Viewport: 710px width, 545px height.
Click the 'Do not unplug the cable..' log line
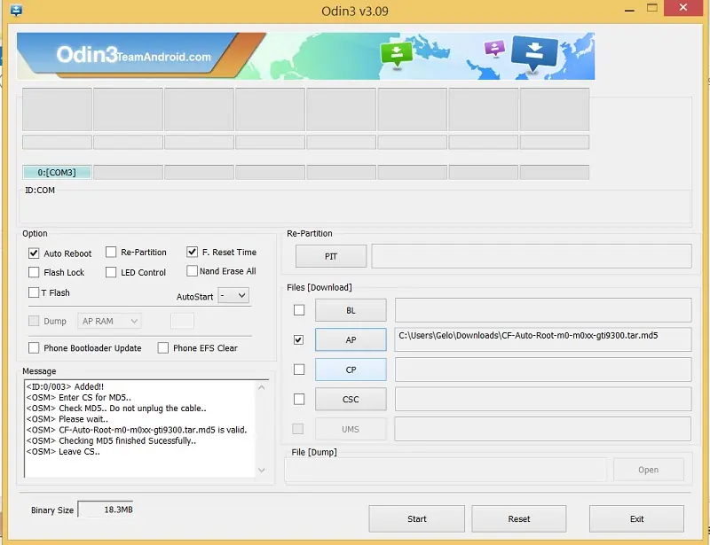click(x=116, y=409)
